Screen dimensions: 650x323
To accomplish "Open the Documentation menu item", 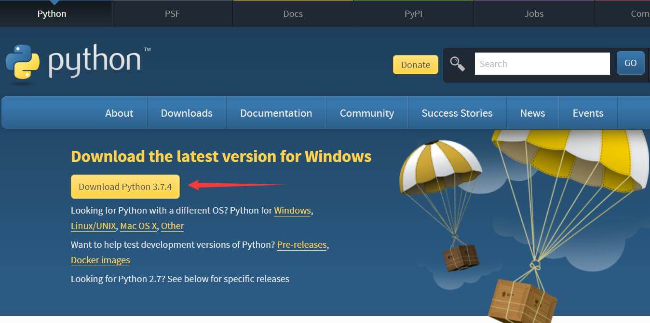I will (276, 113).
